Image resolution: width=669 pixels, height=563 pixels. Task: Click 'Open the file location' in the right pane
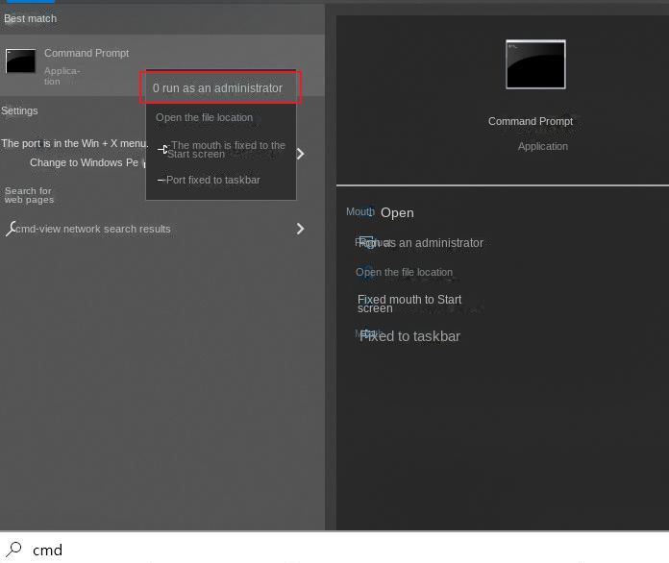coord(404,272)
